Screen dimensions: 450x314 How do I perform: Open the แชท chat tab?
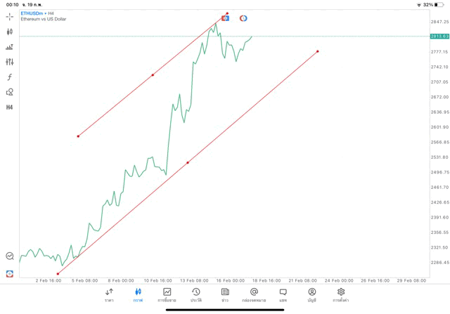click(283, 294)
